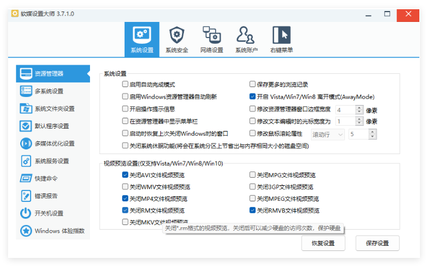Uncheck 关闭RM文件视频预览
The image size is (428, 266).
coord(125,210)
